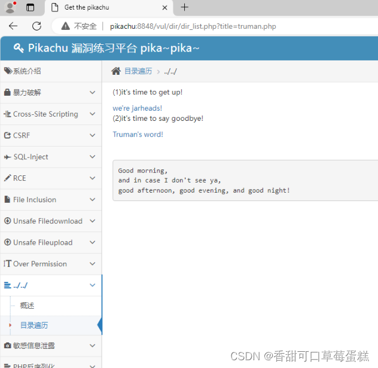This screenshot has width=378, height=368.
Task: Click the camera icon beside 敏感信息泄露
Action: [7, 346]
